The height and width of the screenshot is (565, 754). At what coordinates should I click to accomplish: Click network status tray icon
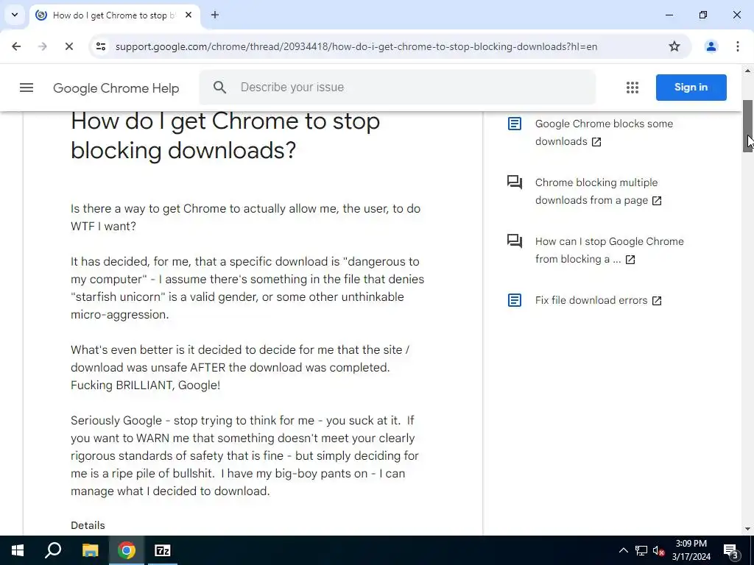[641, 550]
